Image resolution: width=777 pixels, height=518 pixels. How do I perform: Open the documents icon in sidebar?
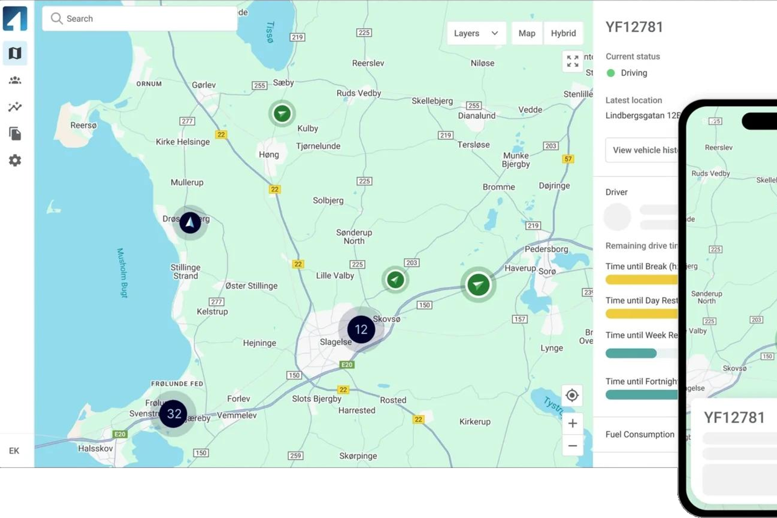tap(15, 134)
